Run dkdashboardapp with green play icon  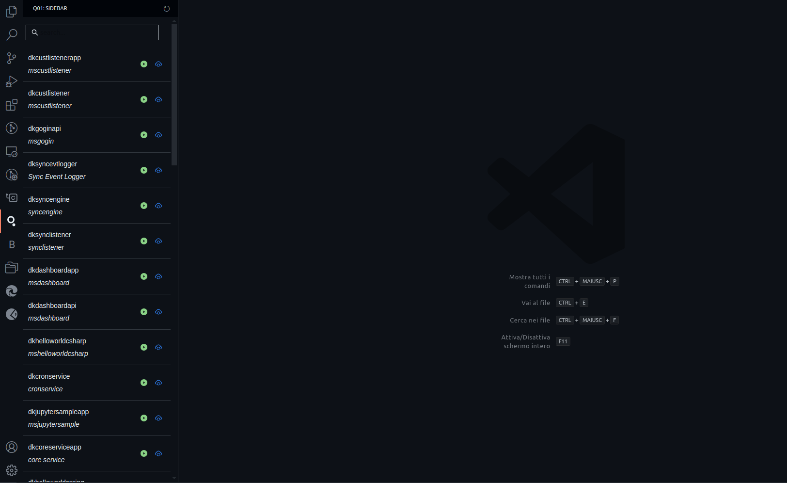point(144,276)
